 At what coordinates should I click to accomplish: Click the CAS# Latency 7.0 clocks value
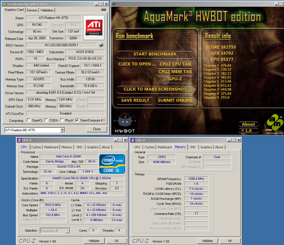(x=196, y=189)
